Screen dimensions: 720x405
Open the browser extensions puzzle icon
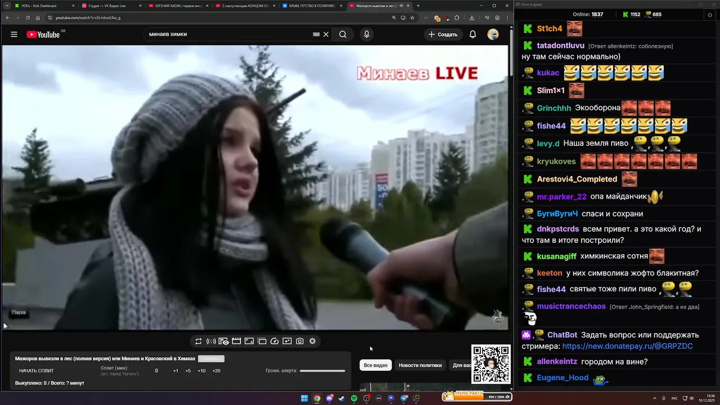[458, 17]
